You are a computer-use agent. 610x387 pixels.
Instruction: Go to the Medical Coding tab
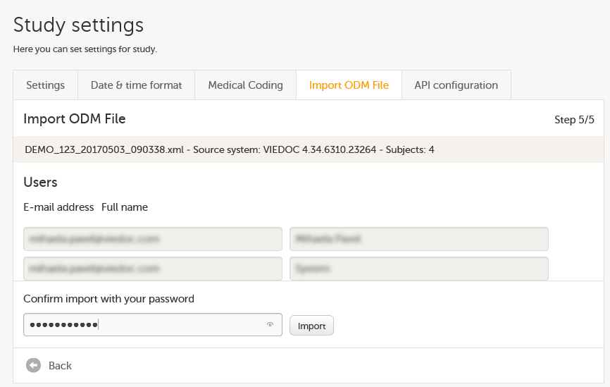coord(245,85)
